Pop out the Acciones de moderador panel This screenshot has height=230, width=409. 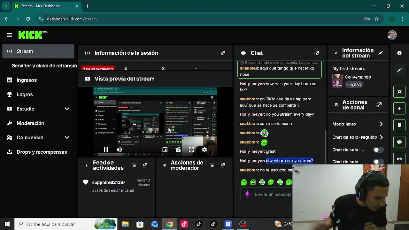(223, 165)
